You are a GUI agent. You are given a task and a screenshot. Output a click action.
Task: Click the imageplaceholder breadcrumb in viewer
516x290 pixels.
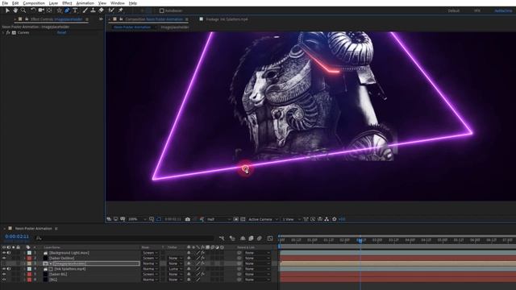point(175,27)
